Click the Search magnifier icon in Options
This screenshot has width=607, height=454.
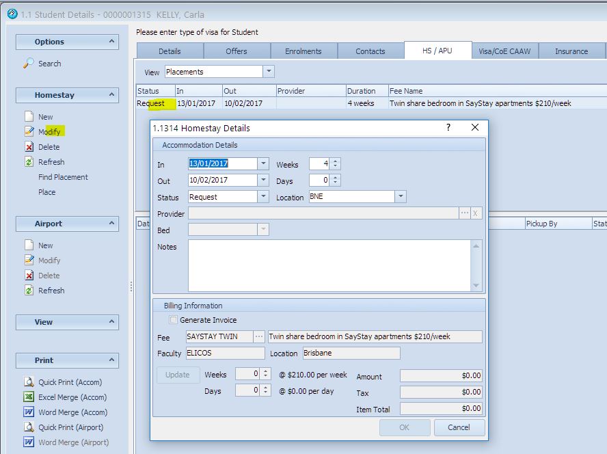pyautogui.click(x=29, y=64)
